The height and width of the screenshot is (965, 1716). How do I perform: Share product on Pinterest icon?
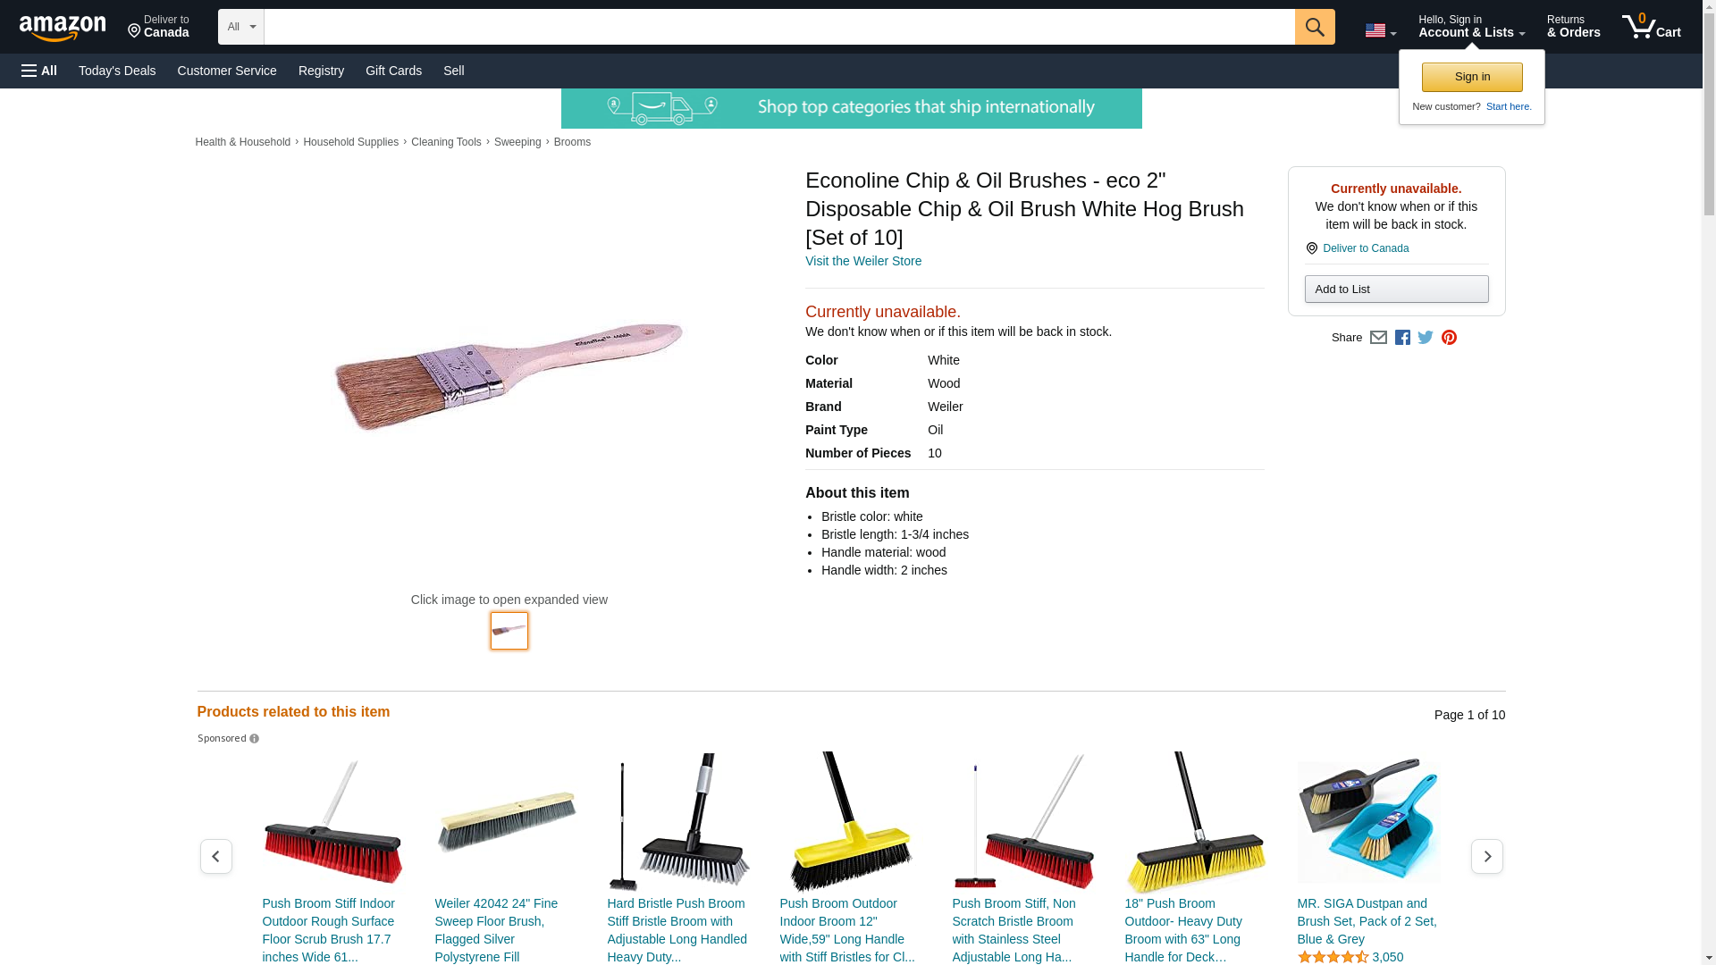pyautogui.click(x=1449, y=338)
